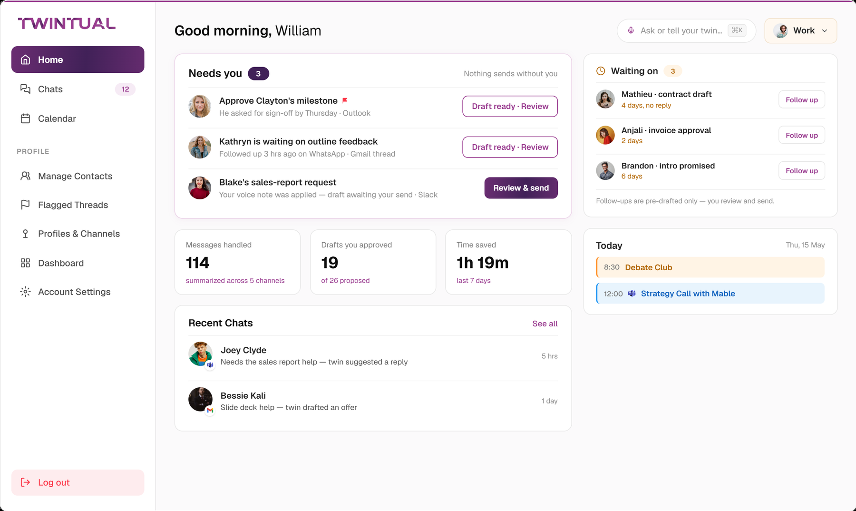Go to the Home menu item
The width and height of the screenshot is (856, 511).
tap(78, 59)
